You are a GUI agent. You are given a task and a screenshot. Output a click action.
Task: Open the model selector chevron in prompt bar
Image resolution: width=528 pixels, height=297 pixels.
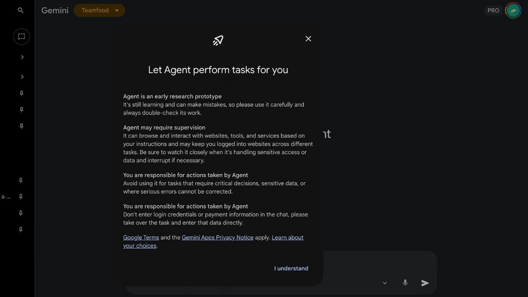click(x=385, y=283)
